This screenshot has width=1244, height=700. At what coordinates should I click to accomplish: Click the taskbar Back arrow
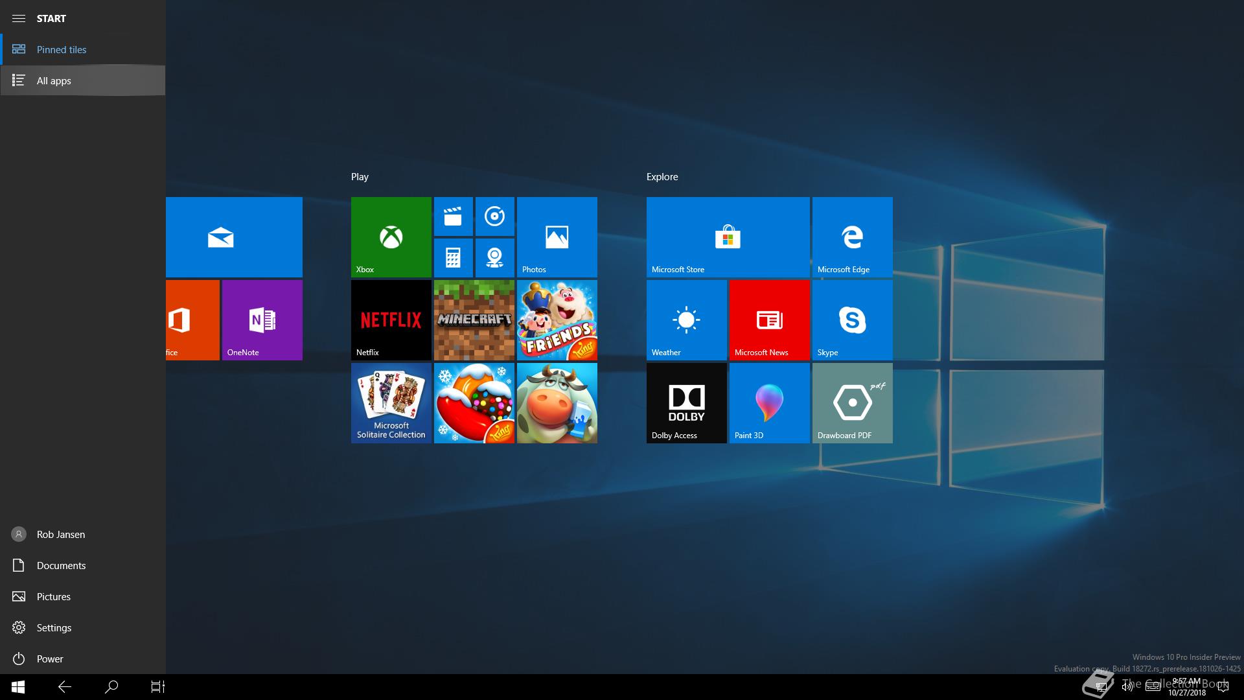click(x=65, y=687)
